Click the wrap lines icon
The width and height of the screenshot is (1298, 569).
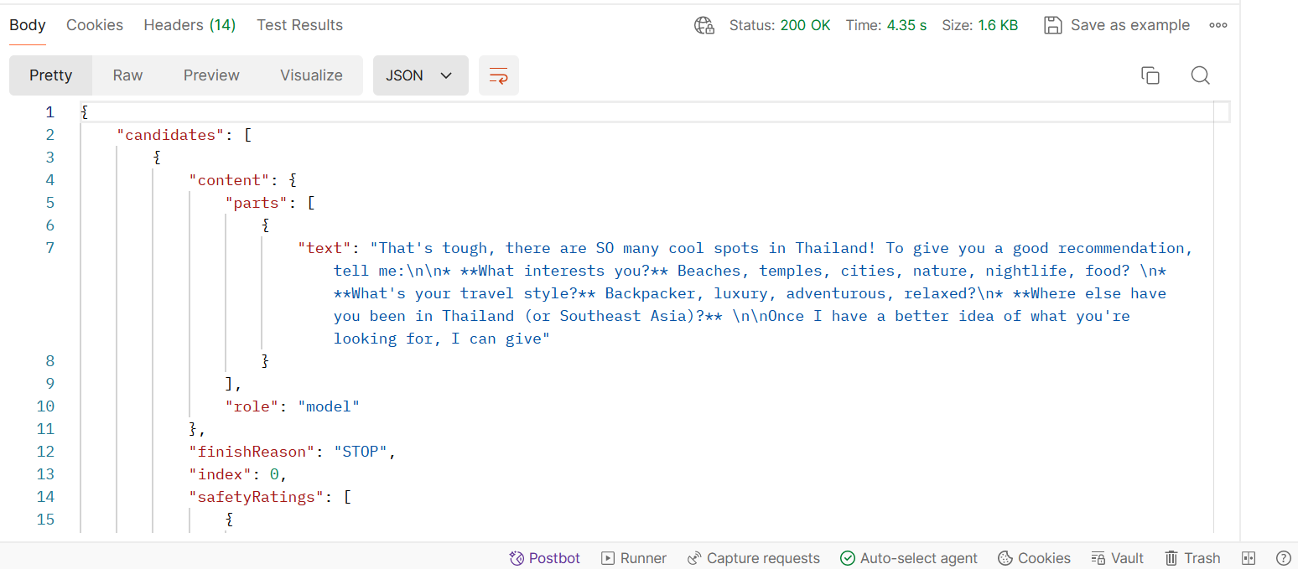click(499, 75)
